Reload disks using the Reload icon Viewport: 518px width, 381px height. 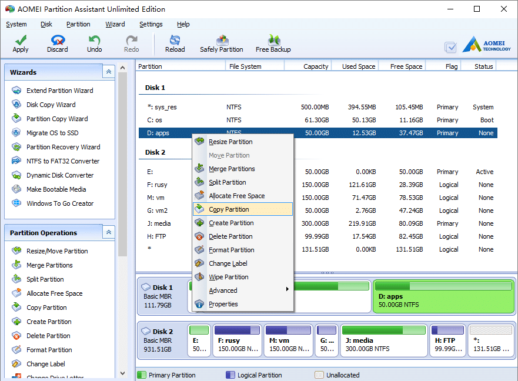click(175, 41)
